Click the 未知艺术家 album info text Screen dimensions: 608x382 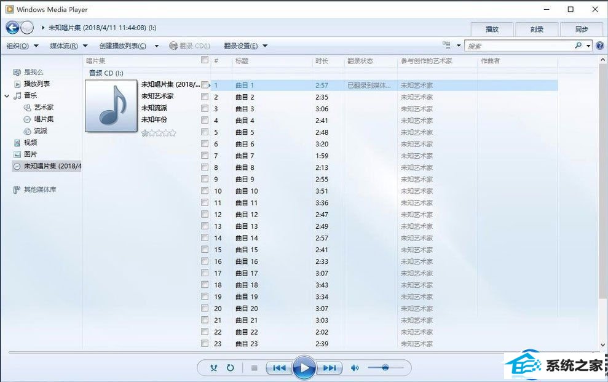157,96
